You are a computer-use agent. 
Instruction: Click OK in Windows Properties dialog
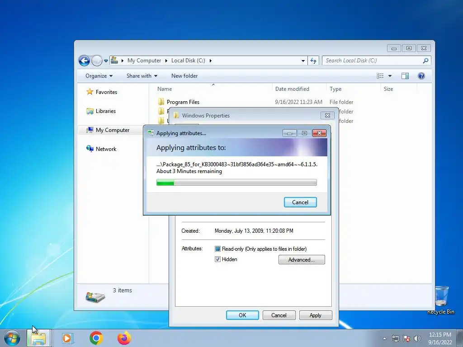(x=242, y=315)
